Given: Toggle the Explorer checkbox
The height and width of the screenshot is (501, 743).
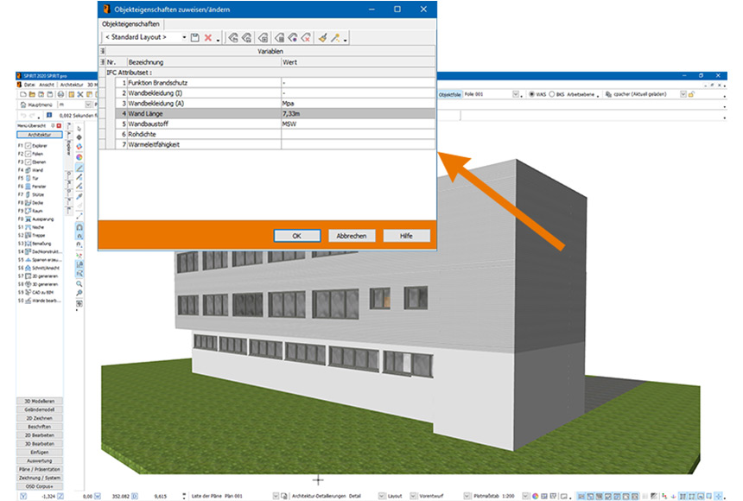Looking at the screenshot, I should 29,146.
